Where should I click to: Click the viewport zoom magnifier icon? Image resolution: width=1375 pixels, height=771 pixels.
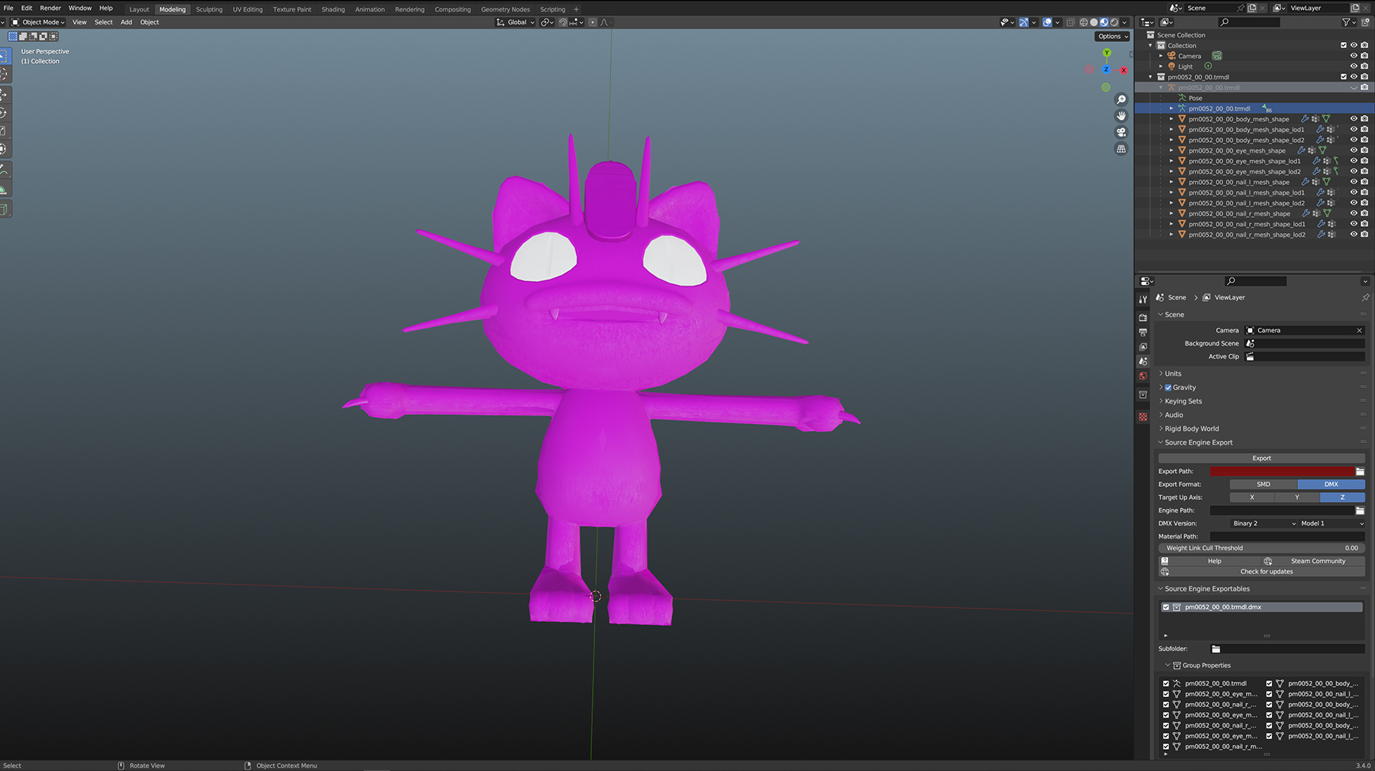(x=1121, y=99)
